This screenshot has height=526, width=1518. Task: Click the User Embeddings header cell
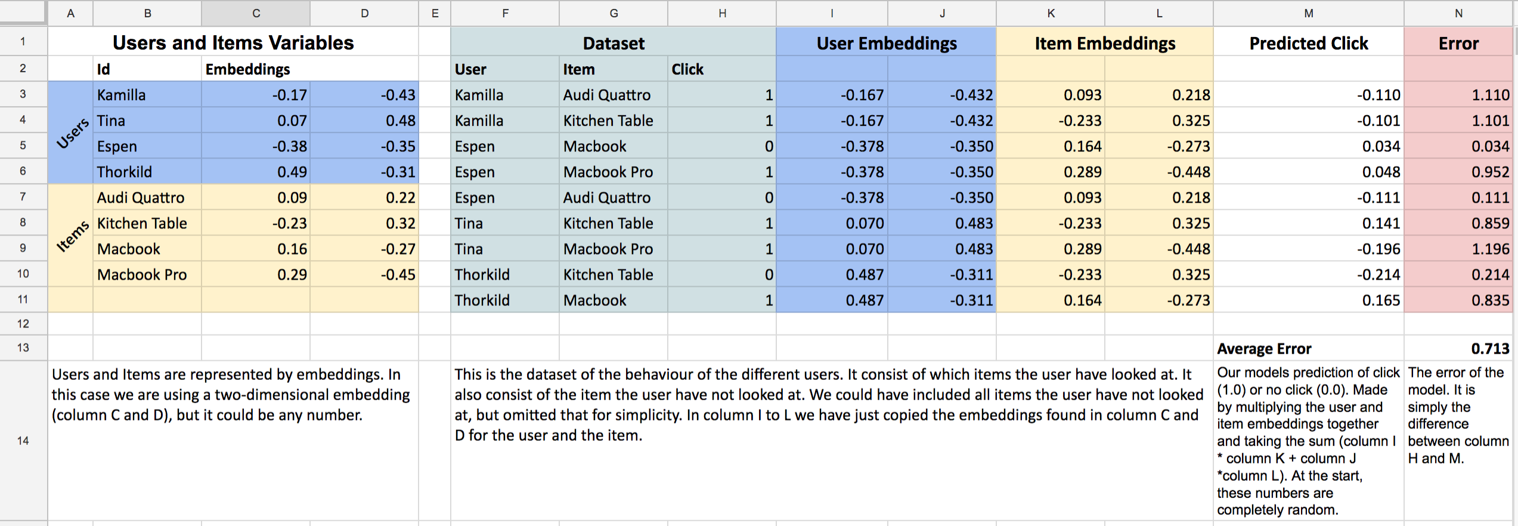[886, 42]
